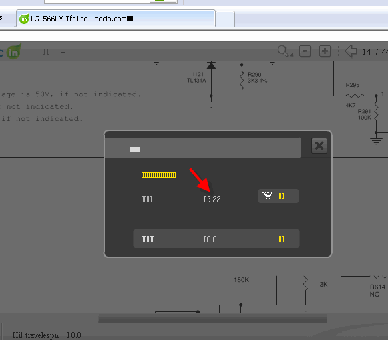Open the blank new tab button
Viewport: 388px width, 340px height.
click(x=225, y=19)
